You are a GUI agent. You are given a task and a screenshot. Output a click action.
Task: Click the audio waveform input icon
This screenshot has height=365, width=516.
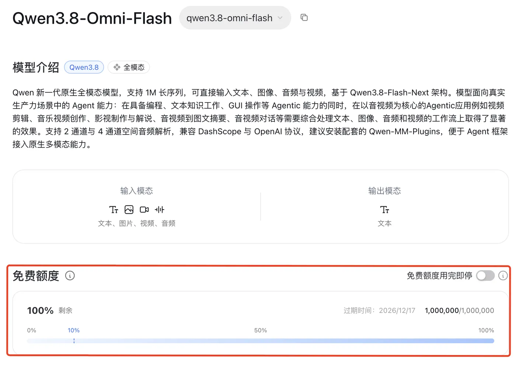pyautogui.click(x=160, y=210)
